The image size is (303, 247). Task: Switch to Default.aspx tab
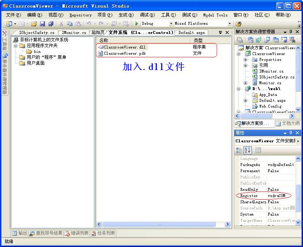(x=192, y=32)
